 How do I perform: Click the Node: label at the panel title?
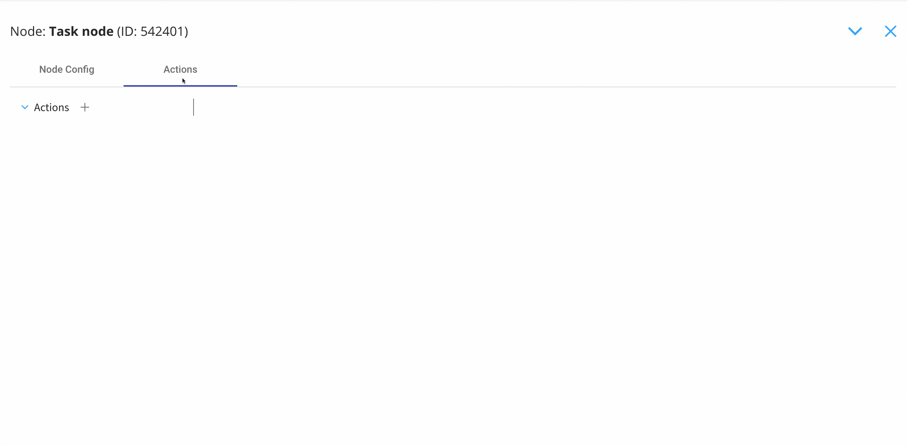[x=28, y=31]
